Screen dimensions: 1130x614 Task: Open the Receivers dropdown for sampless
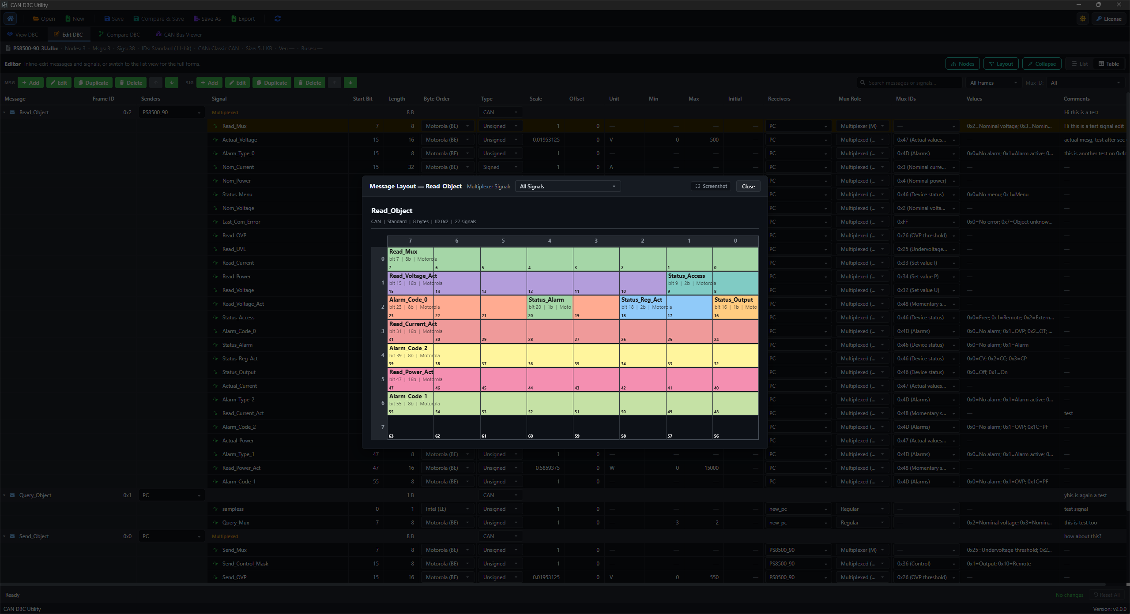(x=798, y=509)
